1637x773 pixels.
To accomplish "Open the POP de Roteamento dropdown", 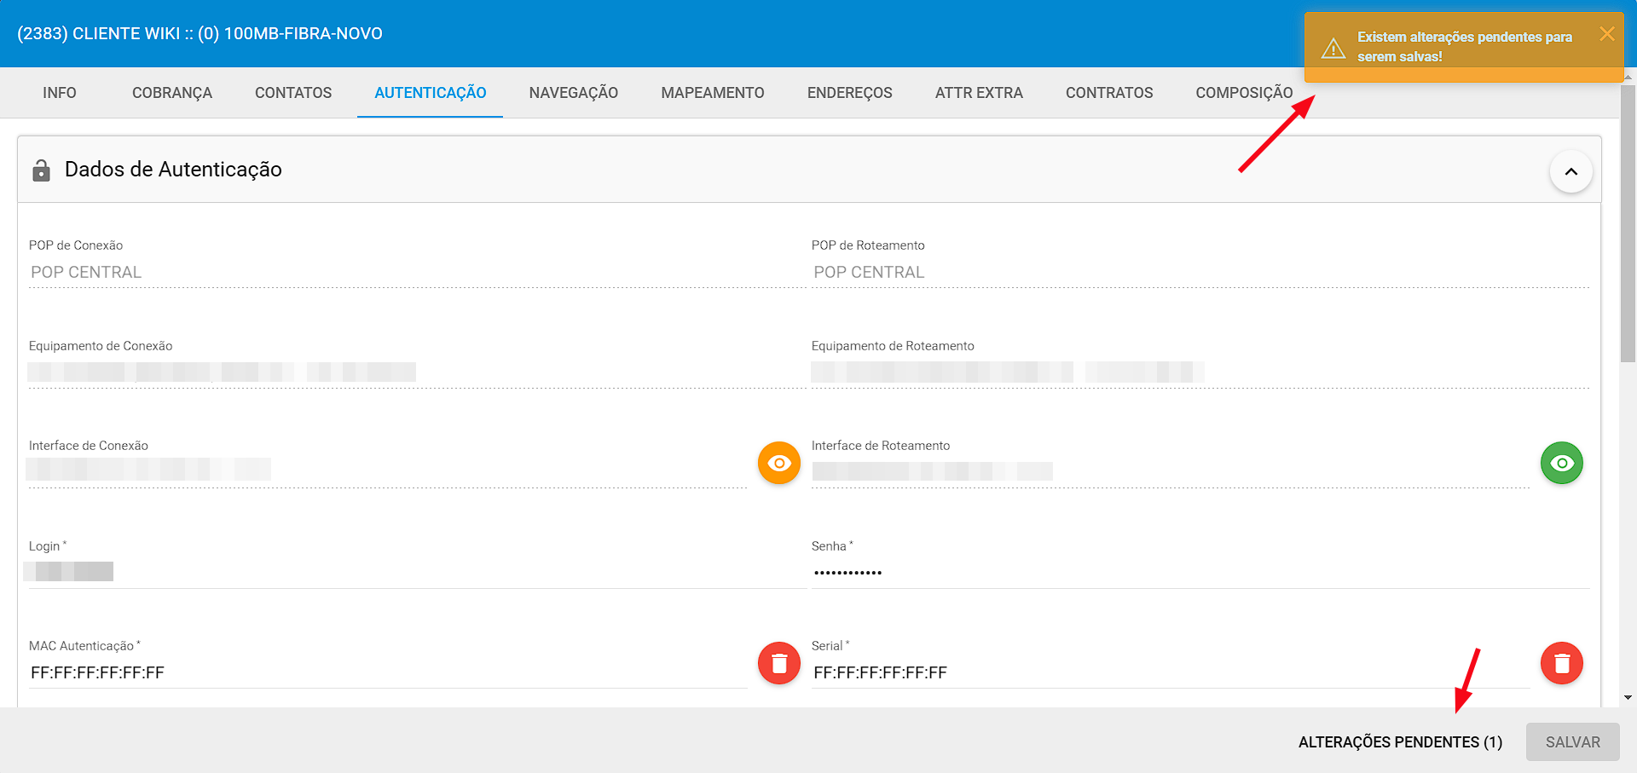I will click(1200, 273).
